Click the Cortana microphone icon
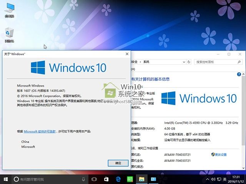 tap(83, 179)
